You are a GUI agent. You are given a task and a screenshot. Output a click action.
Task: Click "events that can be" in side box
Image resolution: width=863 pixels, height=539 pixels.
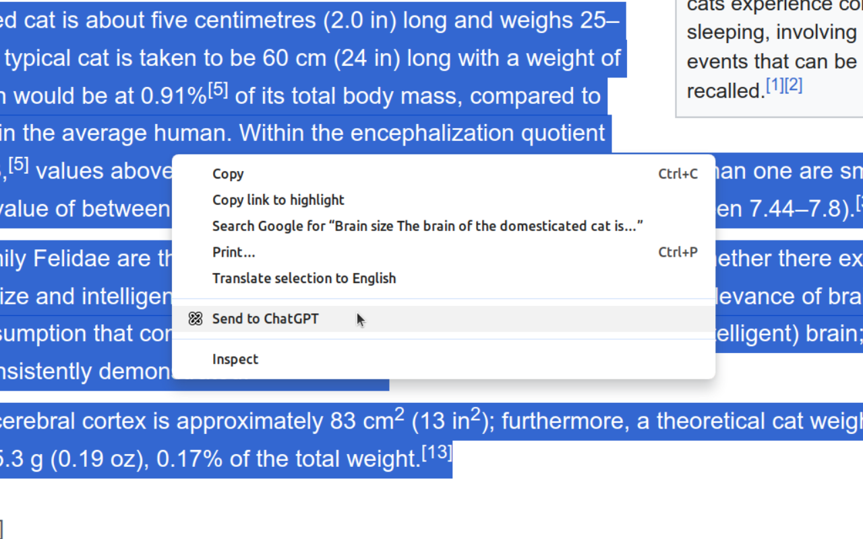click(x=771, y=61)
